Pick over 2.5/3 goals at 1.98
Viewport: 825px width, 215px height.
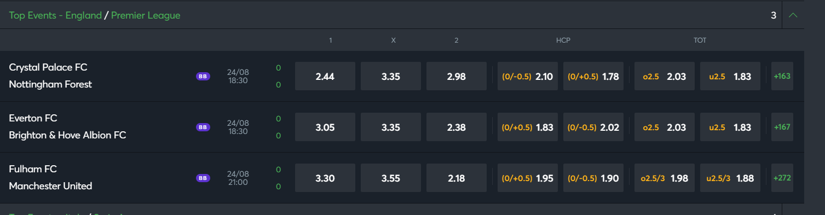pos(665,178)
